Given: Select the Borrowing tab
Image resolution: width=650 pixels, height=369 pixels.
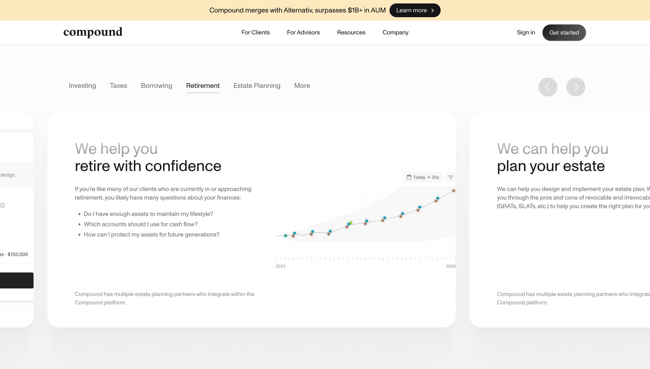Looking at the screenshot, I should click(157, 86).
